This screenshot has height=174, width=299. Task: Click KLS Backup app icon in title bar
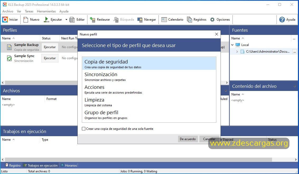click(x=4, y=4)
